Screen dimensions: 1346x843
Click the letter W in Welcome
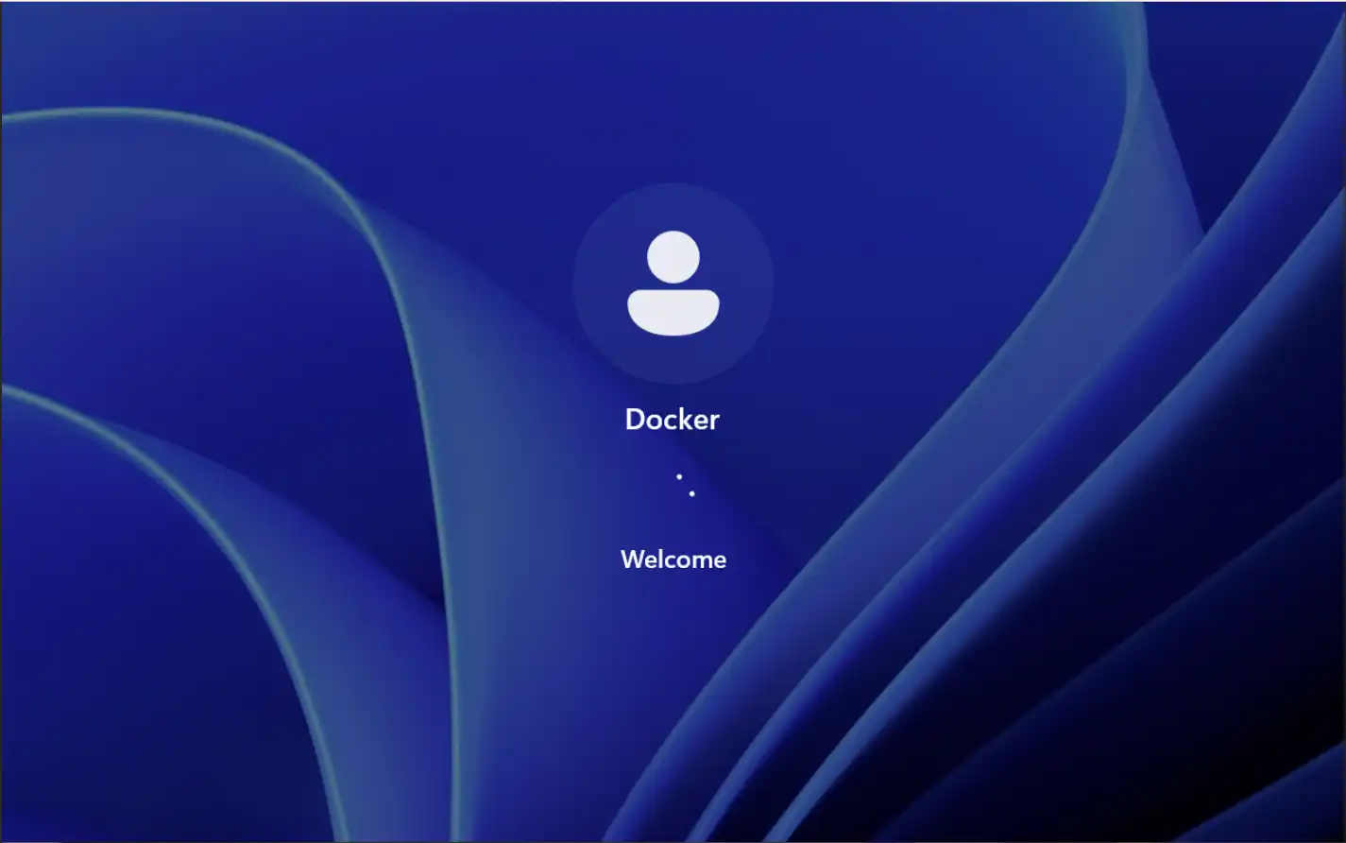coord(631,559)
